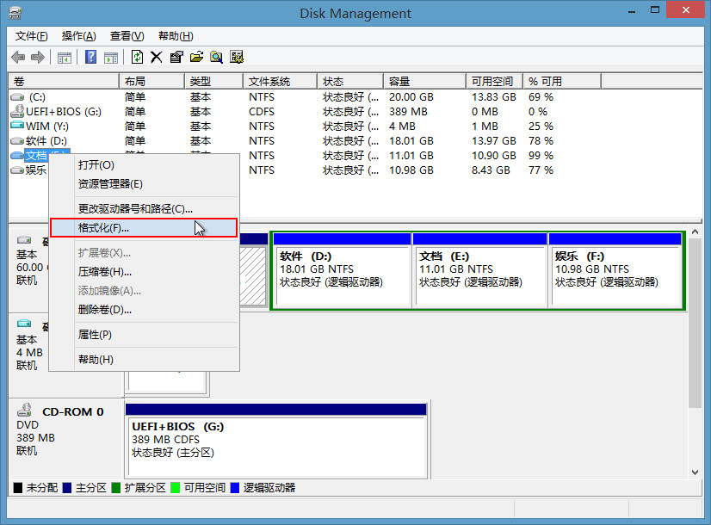
Task: Select the 娱乐 (F:) partition block
Action: (615, 275)
